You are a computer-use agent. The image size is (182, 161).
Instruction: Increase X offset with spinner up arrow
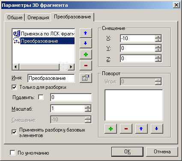click(158, 37)
